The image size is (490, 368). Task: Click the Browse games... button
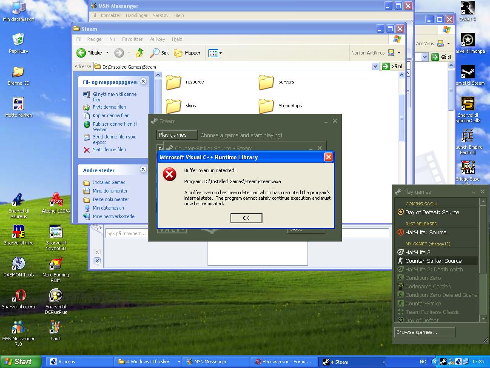coord(424,332)
